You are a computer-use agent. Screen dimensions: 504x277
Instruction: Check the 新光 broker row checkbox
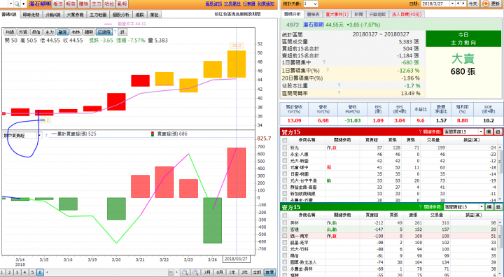[x=284, y=148]
